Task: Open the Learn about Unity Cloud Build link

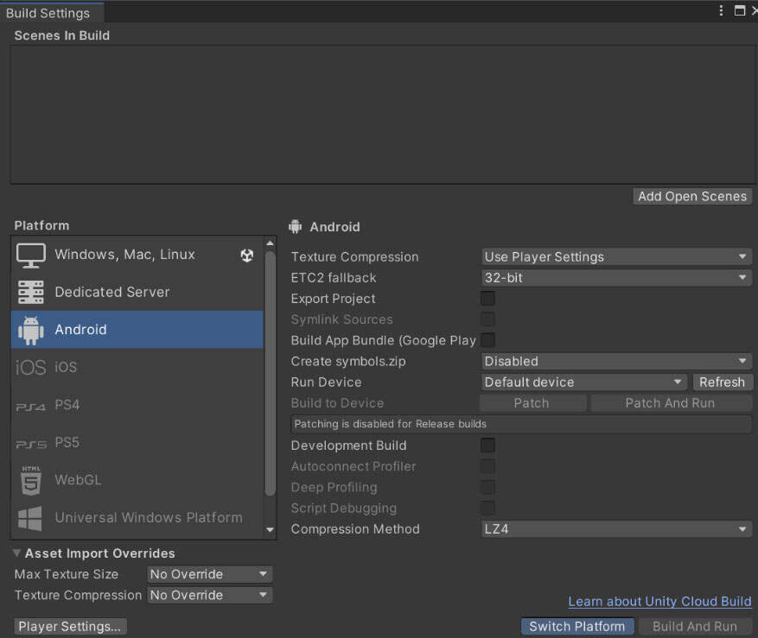Action: pos(659,602)
